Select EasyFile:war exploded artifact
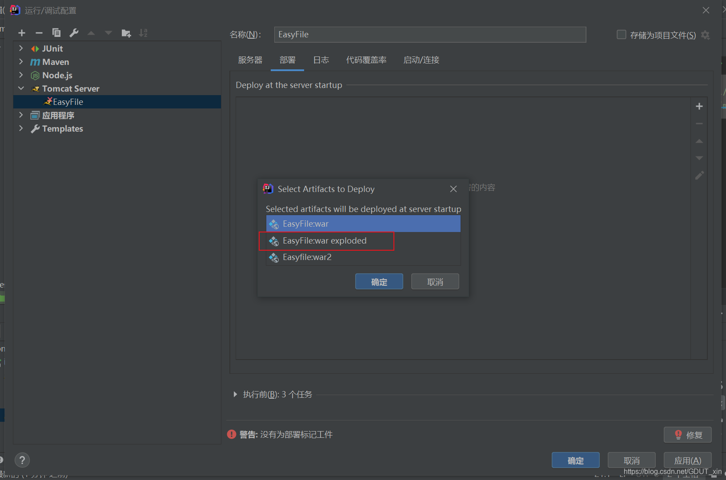 (x=363, y=240)
